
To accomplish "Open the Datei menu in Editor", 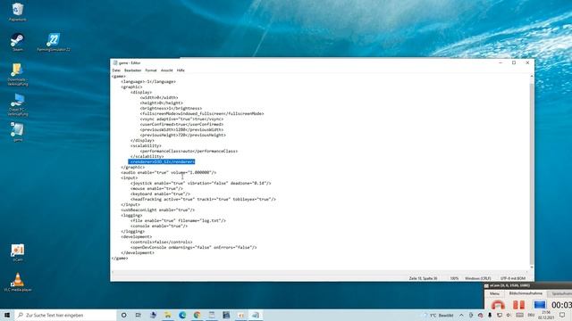I will pyautogui.click(x=116, y=70).
